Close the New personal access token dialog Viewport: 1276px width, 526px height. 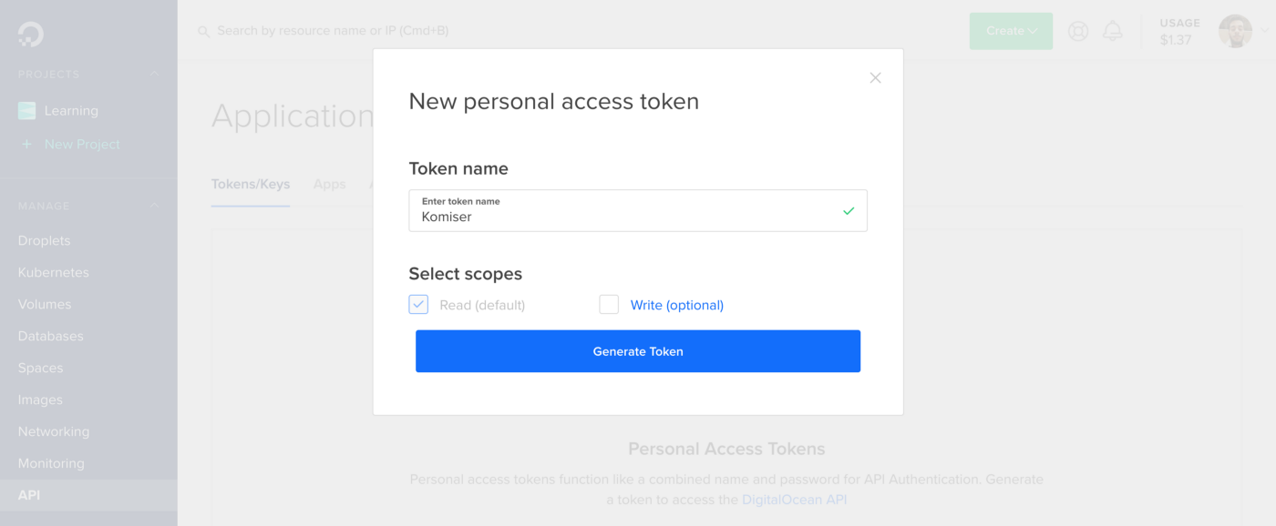[x=875, y=78]
